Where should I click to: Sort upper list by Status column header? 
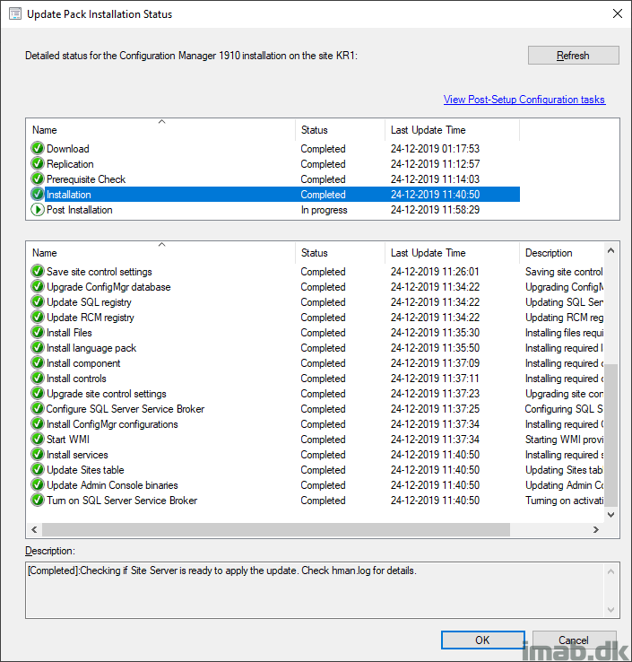pyautogui.click(x=340, y=129)
